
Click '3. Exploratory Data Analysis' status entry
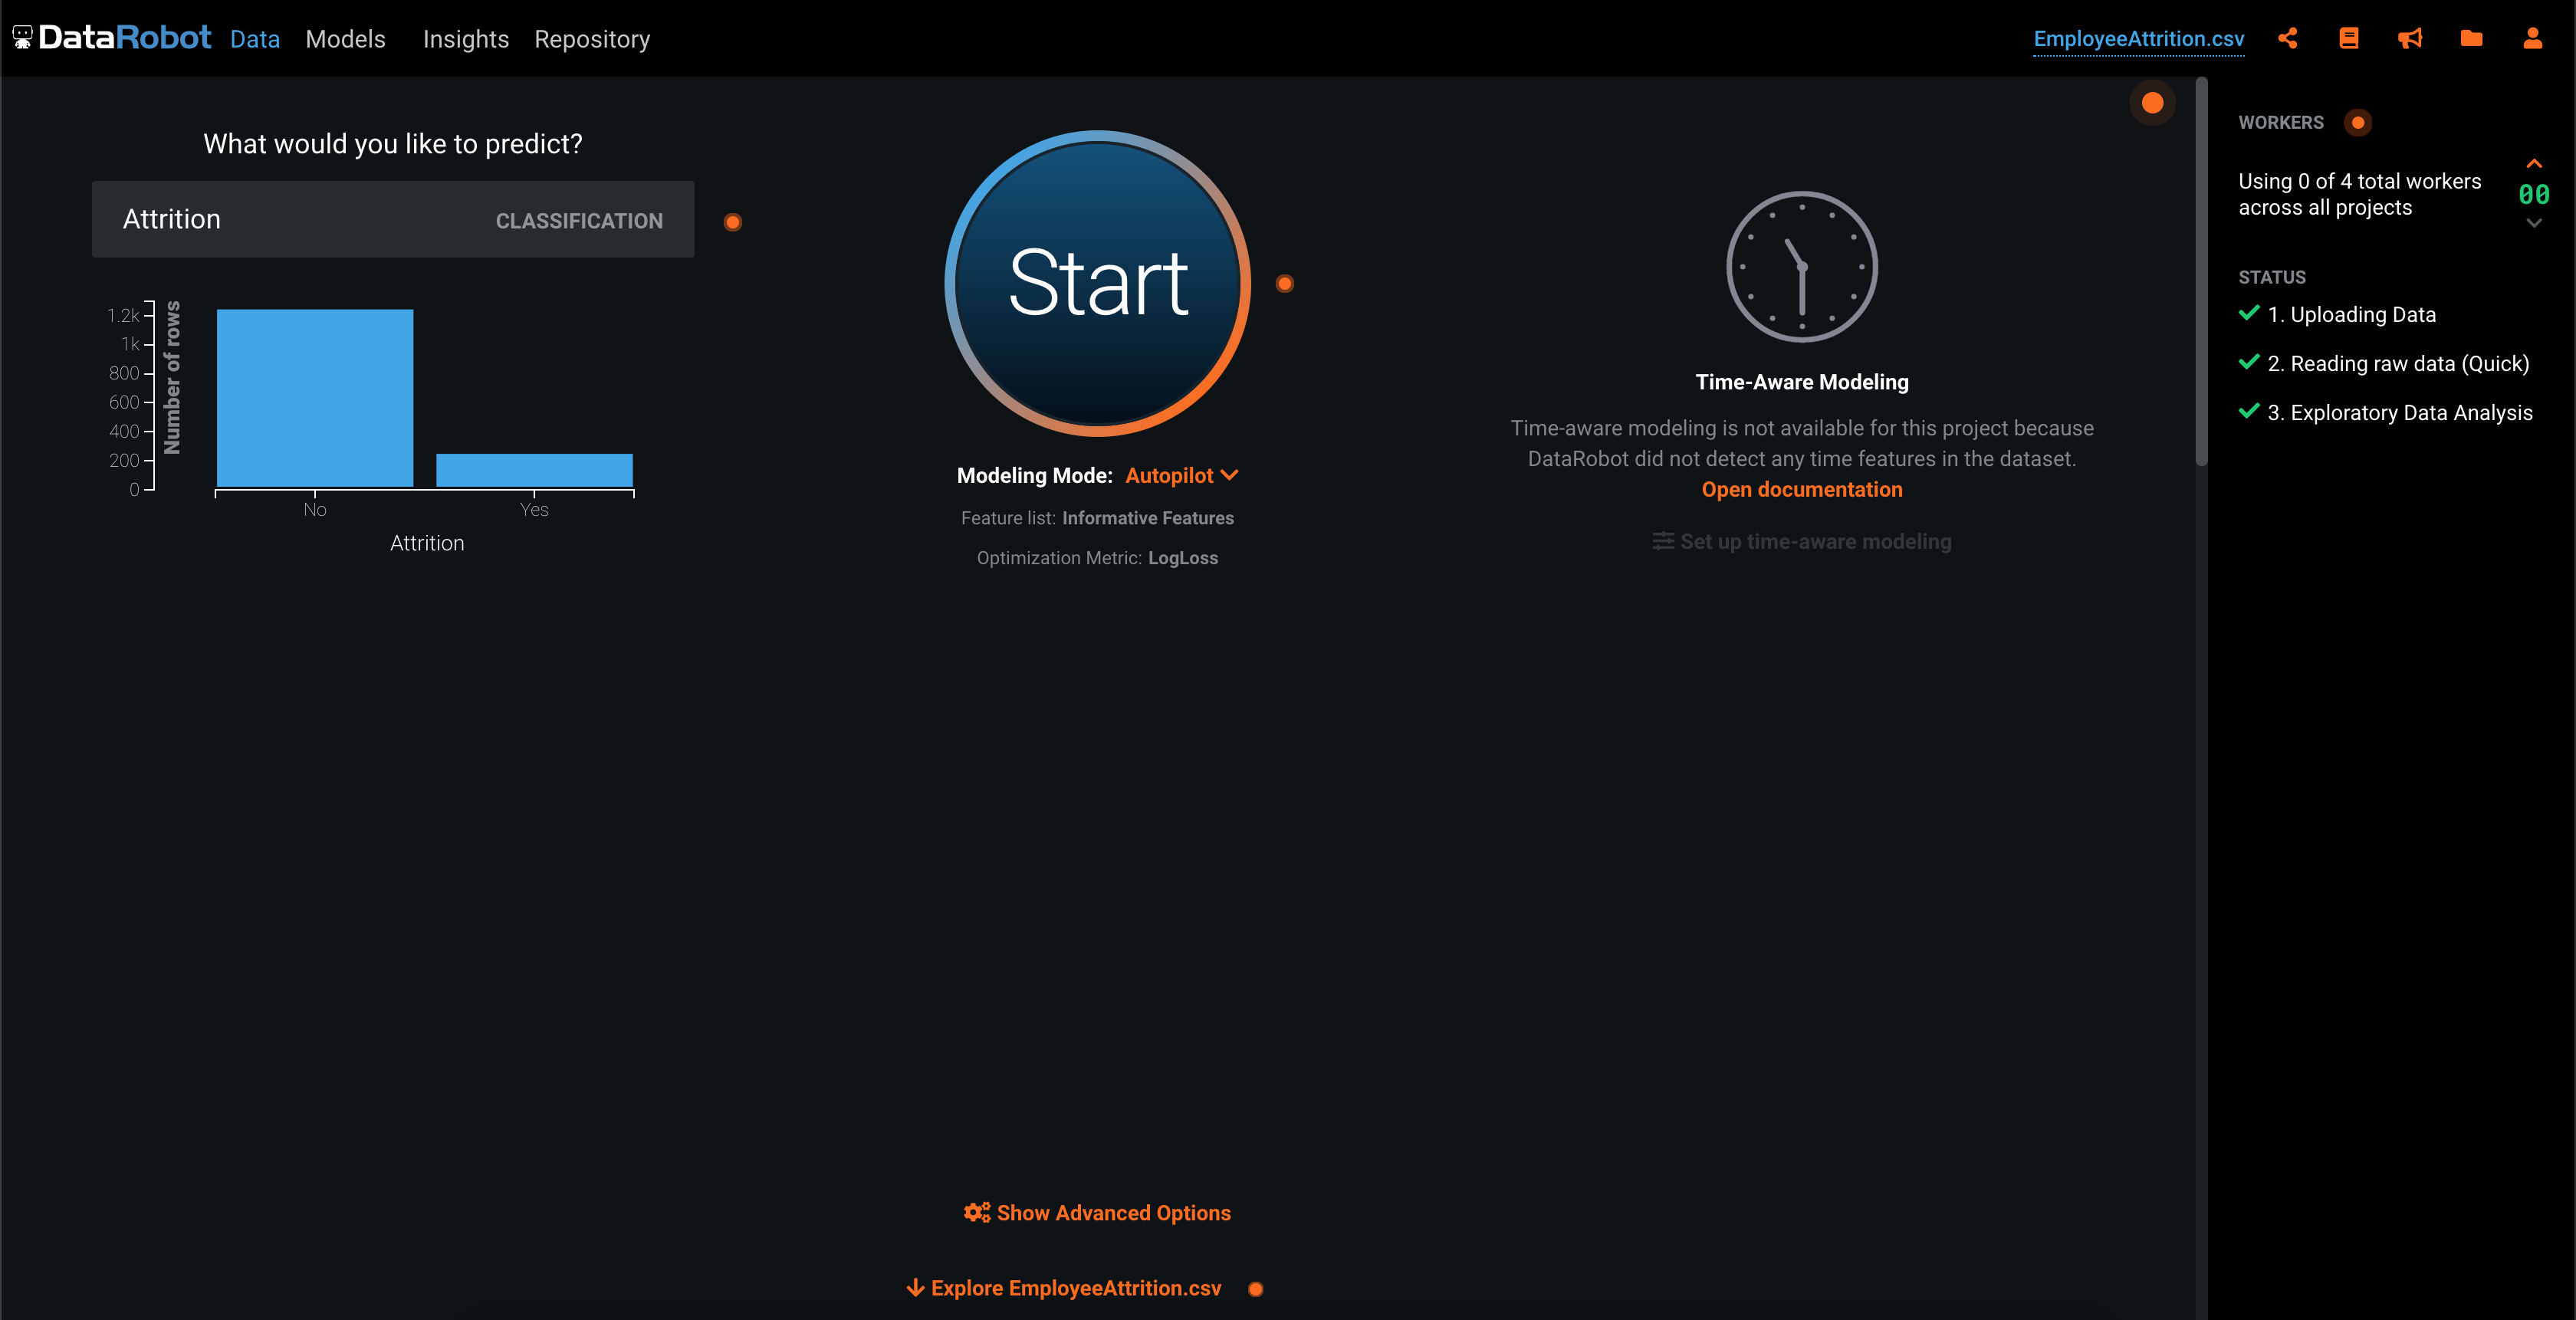tap(2399, 412)
